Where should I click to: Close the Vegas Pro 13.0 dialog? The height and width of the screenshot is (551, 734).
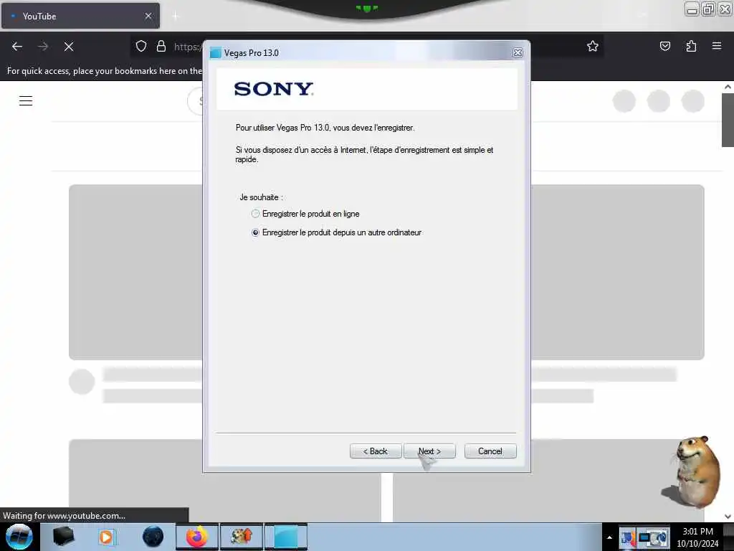(518, 53)
